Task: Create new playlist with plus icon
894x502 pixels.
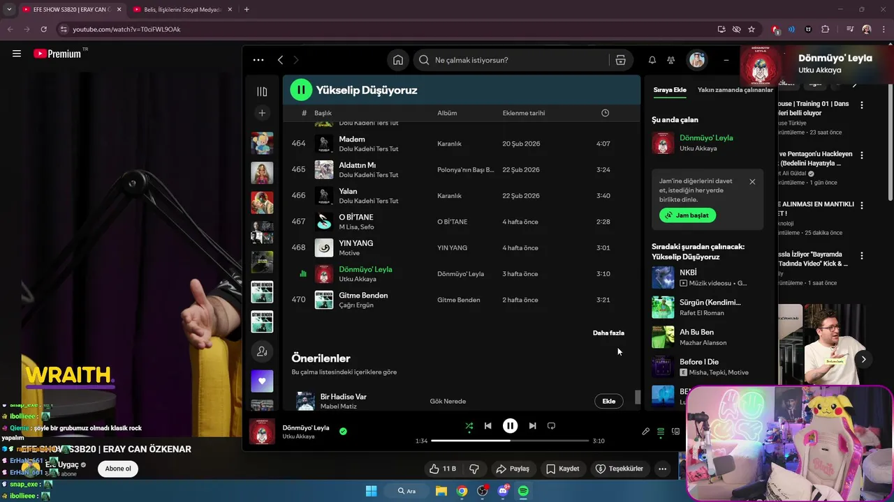Action: point(262,113)
